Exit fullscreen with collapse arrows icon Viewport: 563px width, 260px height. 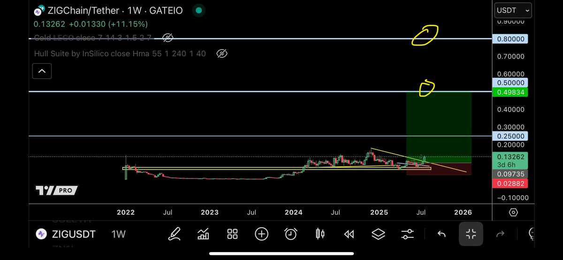click(x=471, y=234)
